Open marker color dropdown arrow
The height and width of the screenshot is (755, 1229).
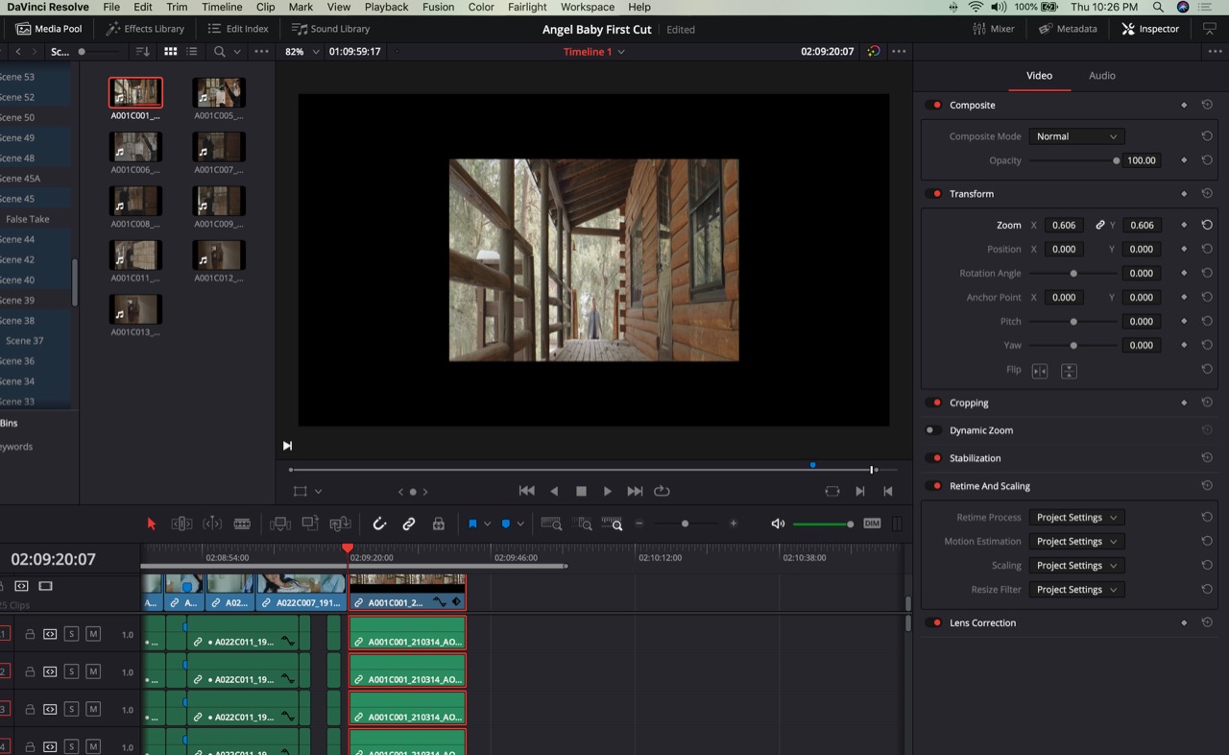pos(520,524)
